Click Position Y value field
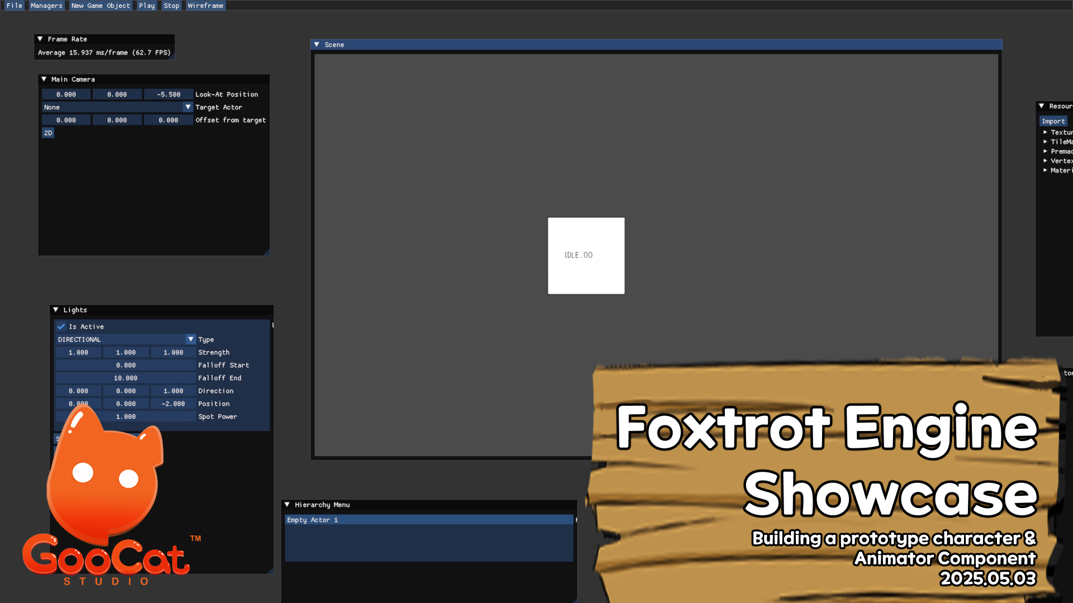 pyautogui.click(x=126, y=404)
